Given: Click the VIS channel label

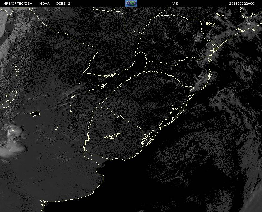Looking at the screenshot, I should (175, 4).
